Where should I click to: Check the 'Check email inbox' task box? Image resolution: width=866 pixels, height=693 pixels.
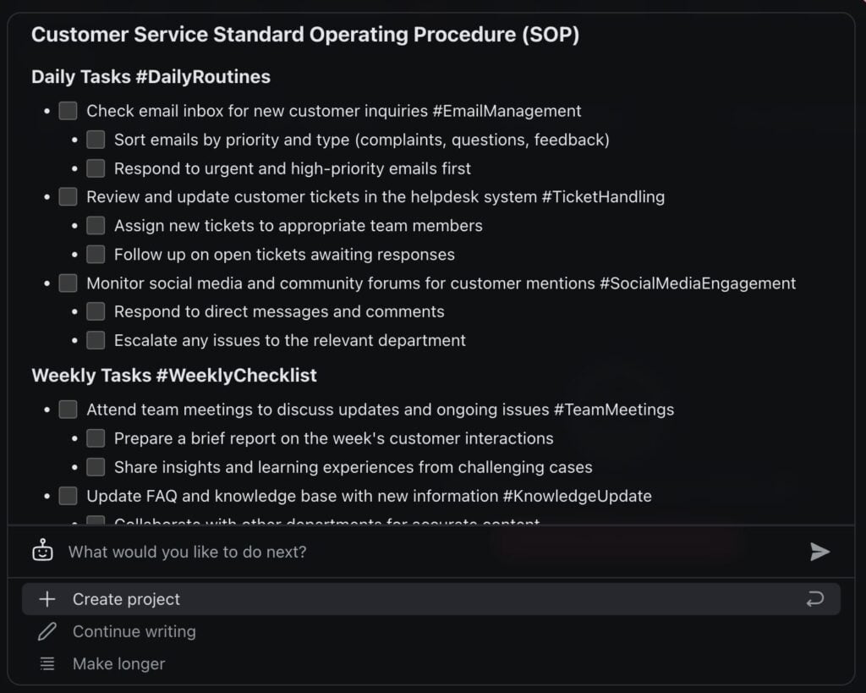pos(69,111)
